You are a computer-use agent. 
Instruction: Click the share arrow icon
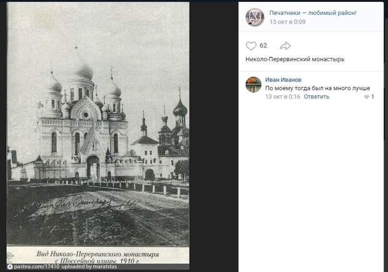point(285,46)
